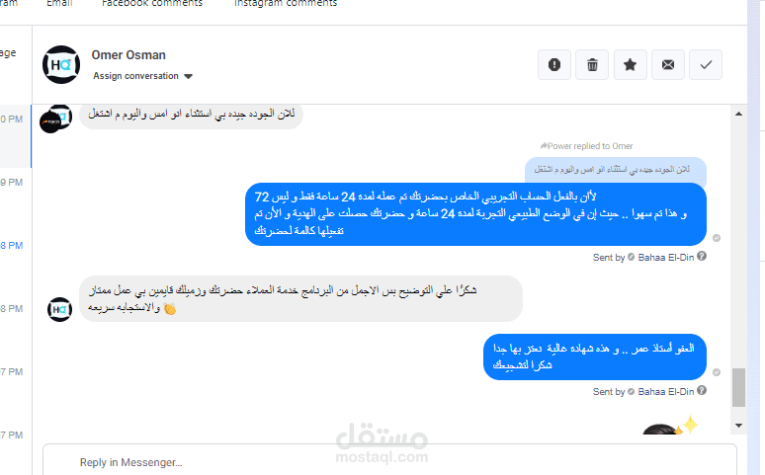The width and height of the screenshot is (765, 475).
Task: Open Omer Osman's profile picture in the header
Action: pyautogui.click(x=61, y=64)
